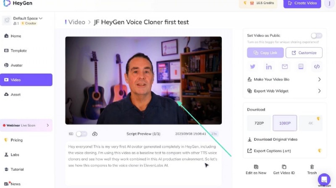336x188 pixels.
Task: Click the Video breadcrumb link
Action: [76, 22]
